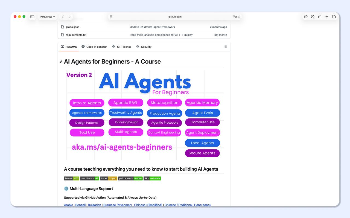
Task: Open the global.json file
Action: (73, 27)
